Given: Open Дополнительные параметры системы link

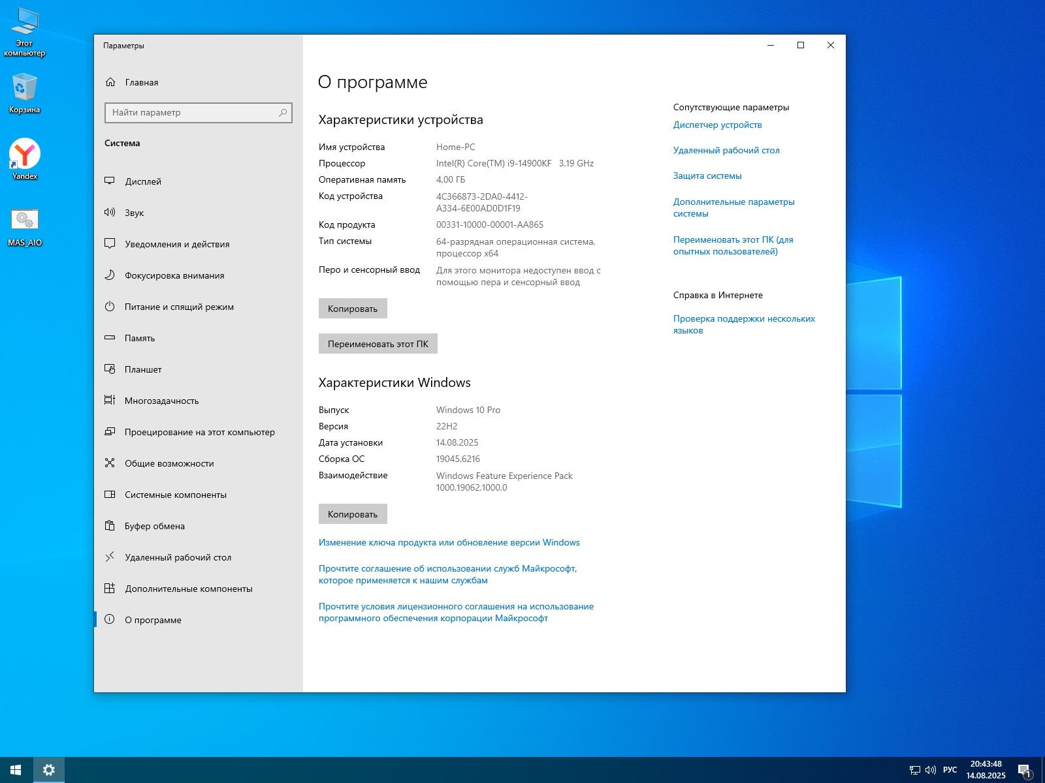Looking at the screenshot, I should 734,207.
